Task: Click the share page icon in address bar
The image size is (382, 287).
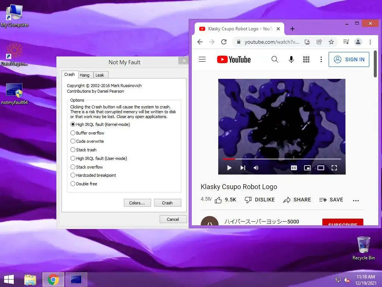Action: (x=319, y=42)
